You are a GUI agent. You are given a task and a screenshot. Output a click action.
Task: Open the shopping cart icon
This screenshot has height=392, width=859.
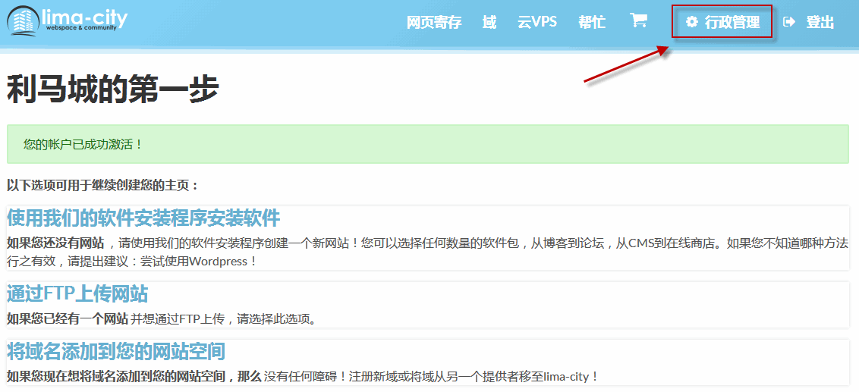click(638, 20)
